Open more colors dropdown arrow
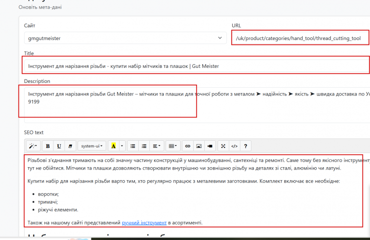 click(x=122, y=146)
